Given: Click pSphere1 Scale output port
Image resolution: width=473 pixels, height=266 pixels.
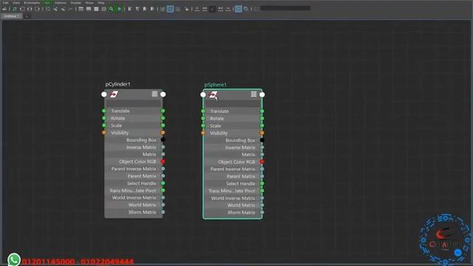Looking at the screenshot, I should (x=262, y=126).
